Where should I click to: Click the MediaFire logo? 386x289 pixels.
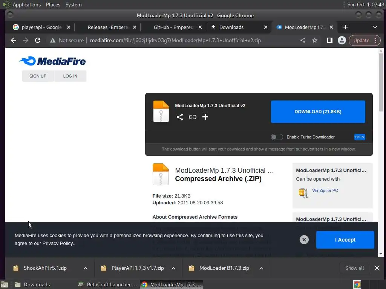[52, 61]
